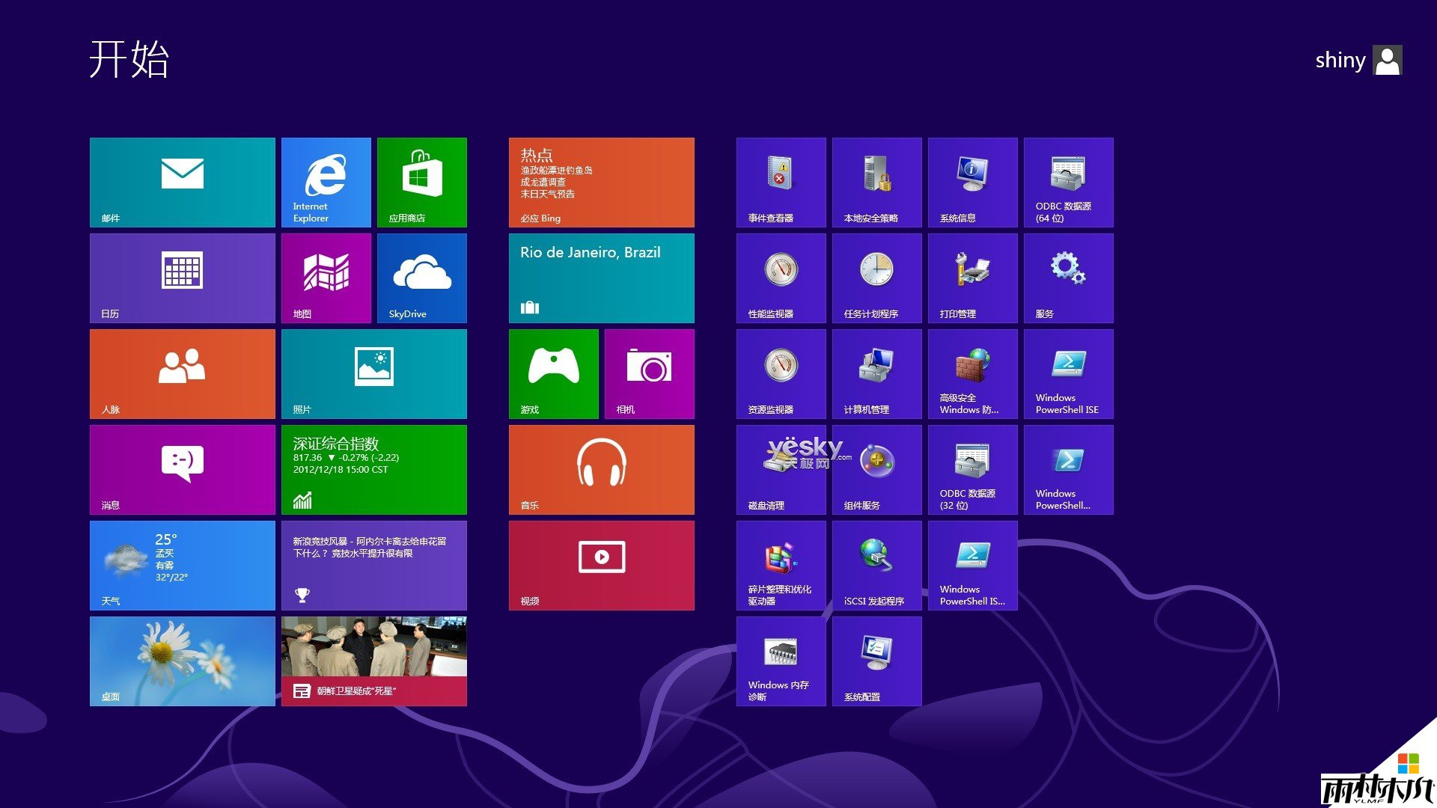Open the Camera (相机) tile
This screenshot has width=1437, height=808.
coord(649,373)
